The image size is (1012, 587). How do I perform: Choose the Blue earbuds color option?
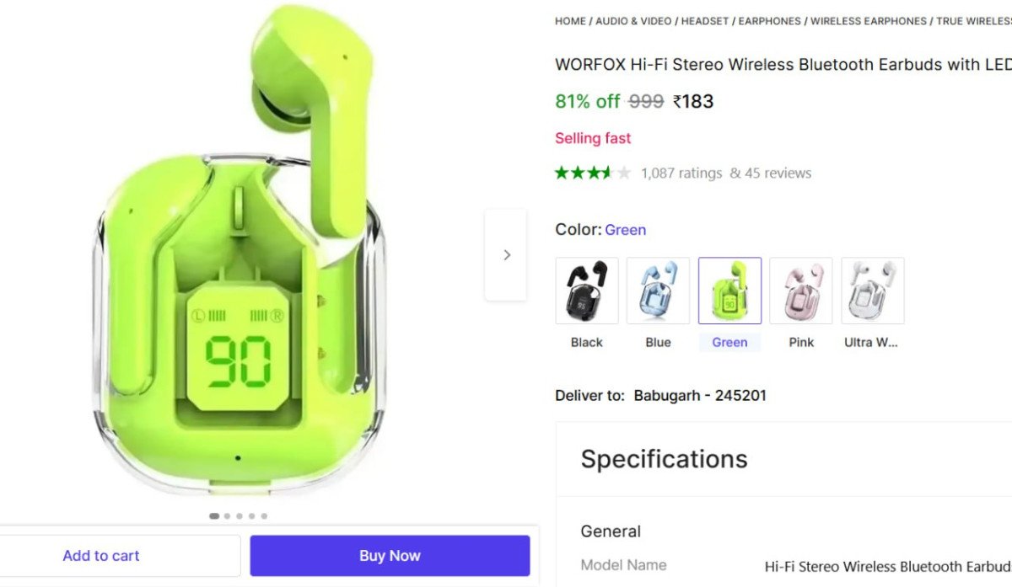[658, 291]
